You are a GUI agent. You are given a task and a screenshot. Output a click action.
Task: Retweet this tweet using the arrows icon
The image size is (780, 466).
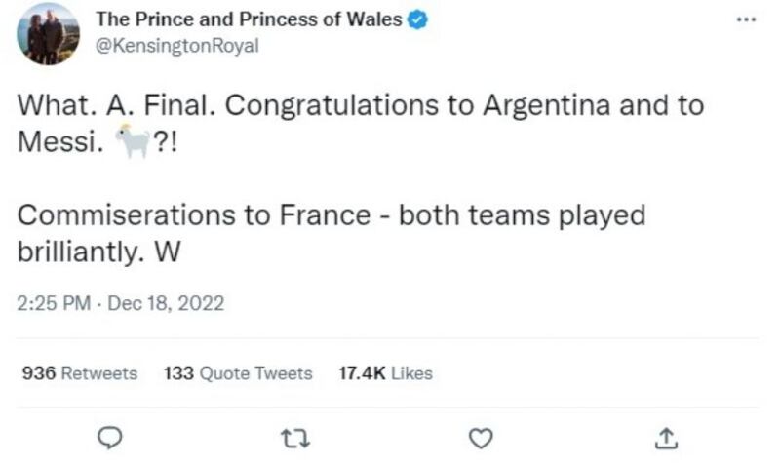[295, 440]
